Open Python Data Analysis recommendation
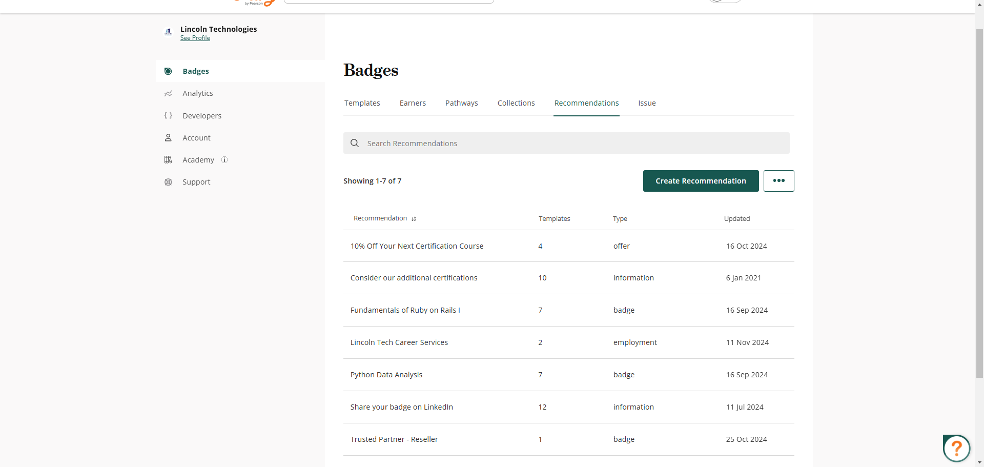The width and height of the screenshot is (984, 467). [386, 375]
